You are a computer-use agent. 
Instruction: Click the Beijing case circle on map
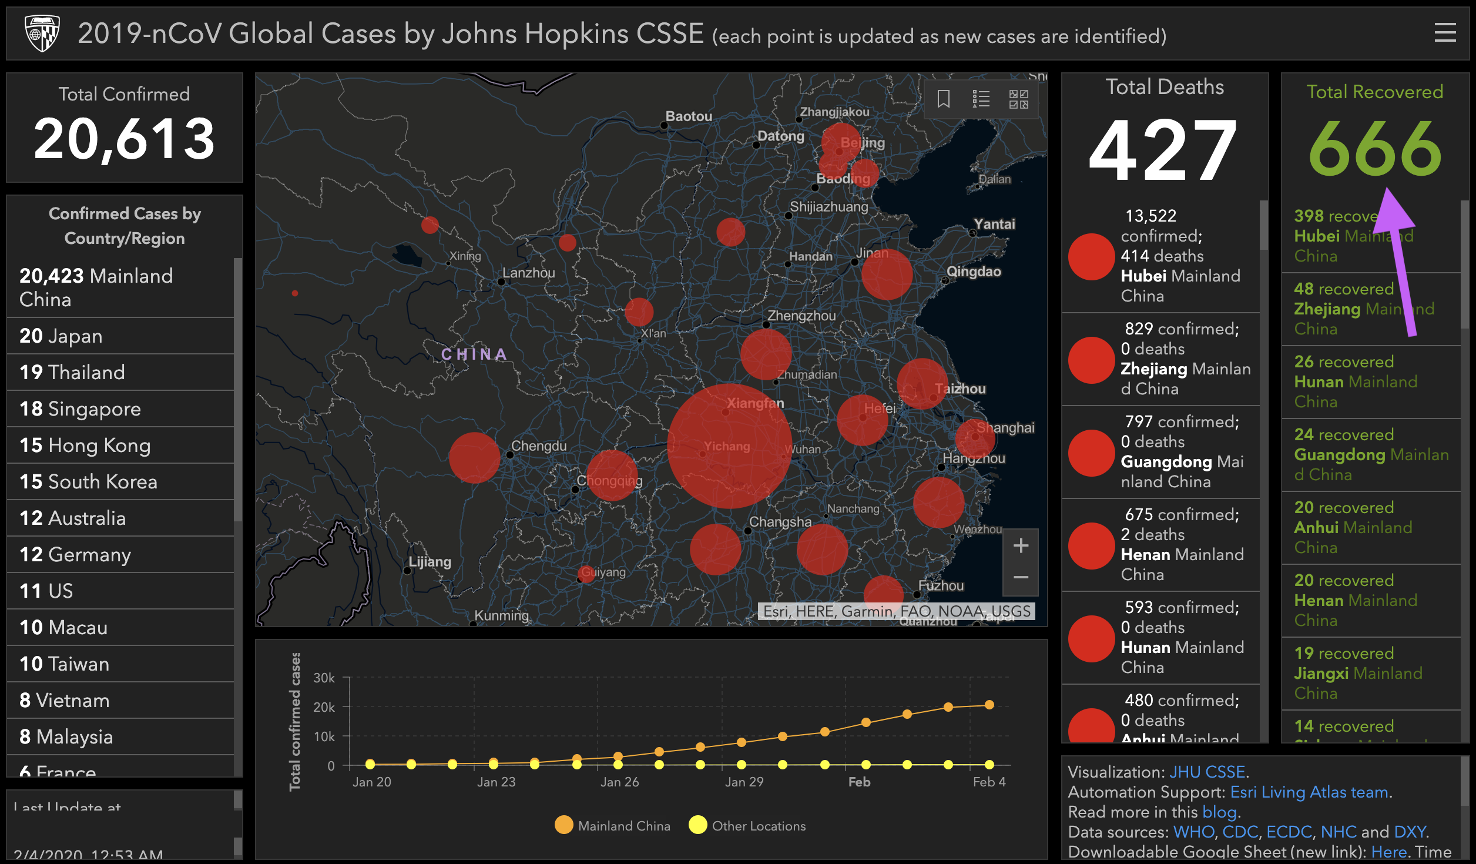[x=841, y=143]
